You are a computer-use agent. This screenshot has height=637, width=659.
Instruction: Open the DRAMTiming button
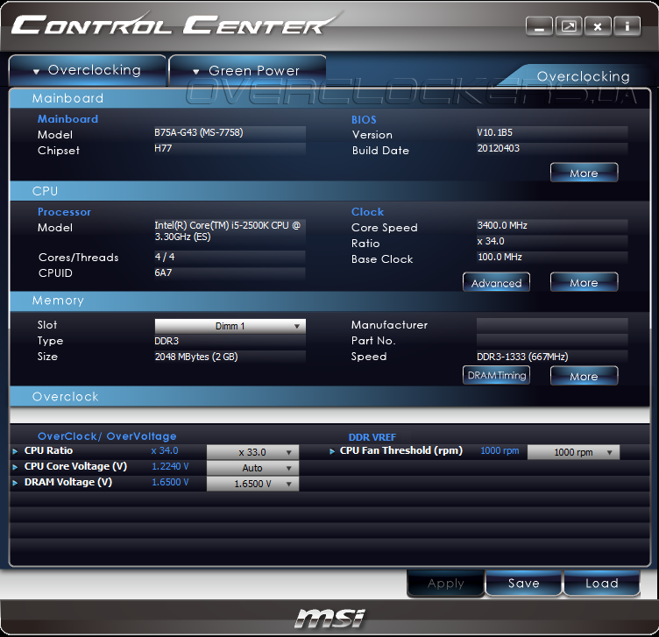point(496,375)
